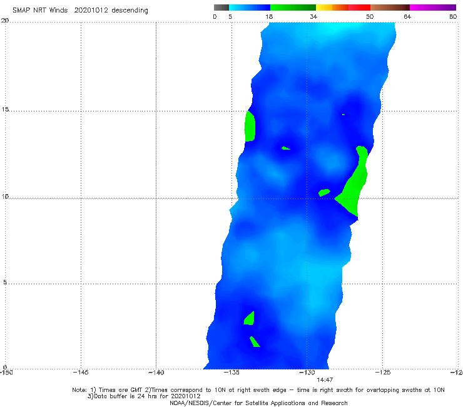Click the note line about GMT times
Viewport: 463px width, 407px height.
(258, 390)
